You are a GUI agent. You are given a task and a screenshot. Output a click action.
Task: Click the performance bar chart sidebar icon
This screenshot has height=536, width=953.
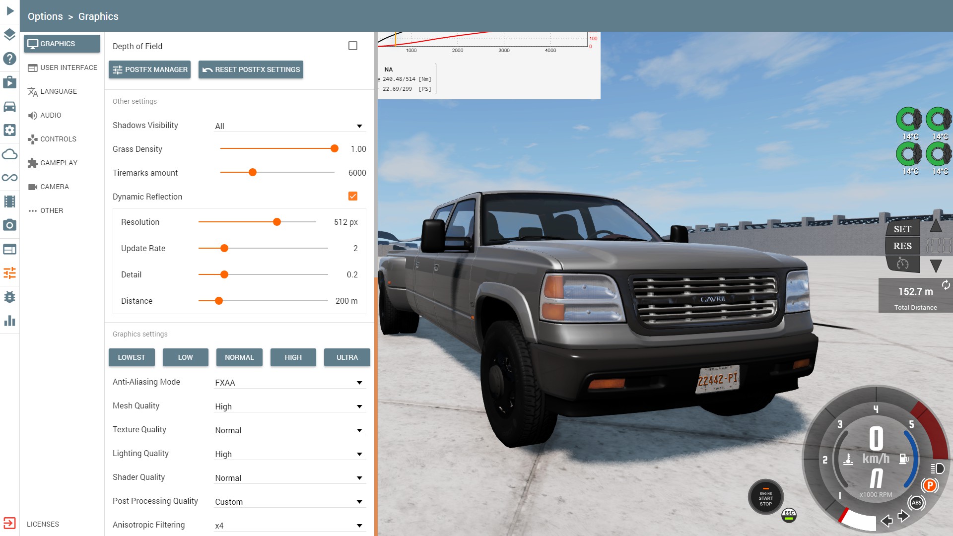point(9,321)
